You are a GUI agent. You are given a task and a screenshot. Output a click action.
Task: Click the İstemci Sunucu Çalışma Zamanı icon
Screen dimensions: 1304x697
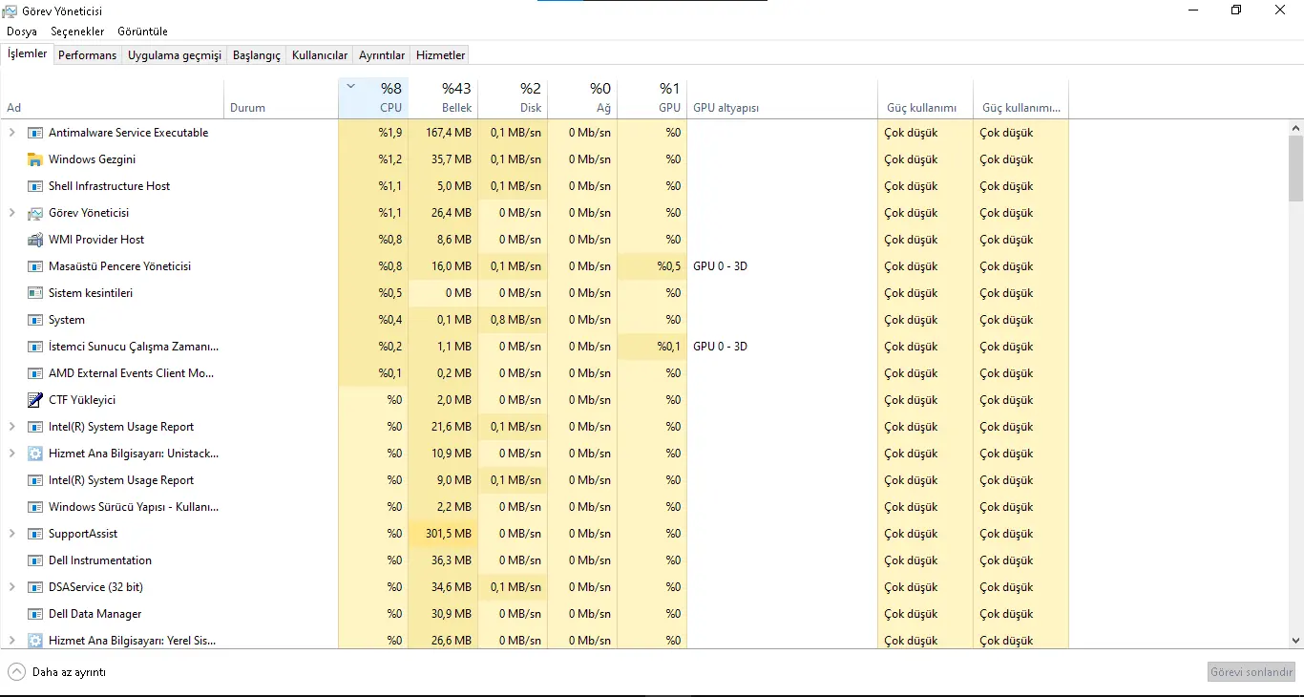pos(35,347)
